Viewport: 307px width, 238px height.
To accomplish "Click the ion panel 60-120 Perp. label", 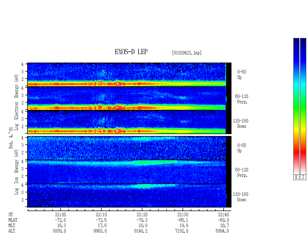I will pos(242,172).
